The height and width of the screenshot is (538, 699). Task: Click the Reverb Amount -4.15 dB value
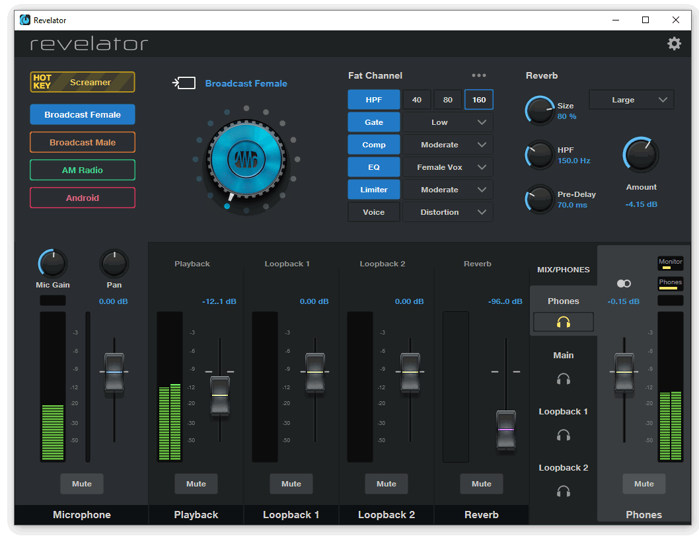641,204
